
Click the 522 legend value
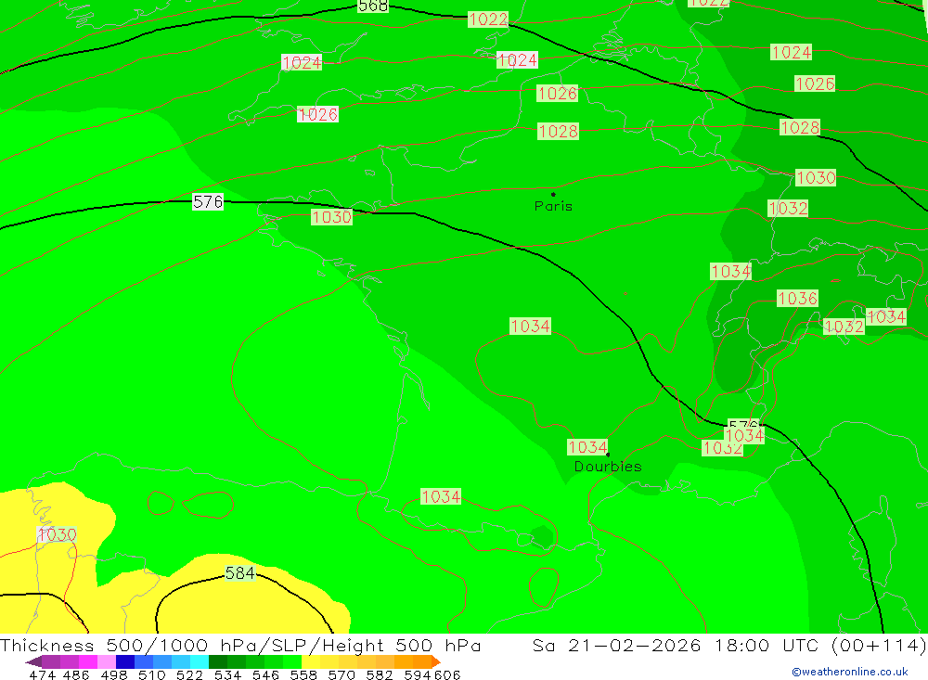click(x=189, y=674)
